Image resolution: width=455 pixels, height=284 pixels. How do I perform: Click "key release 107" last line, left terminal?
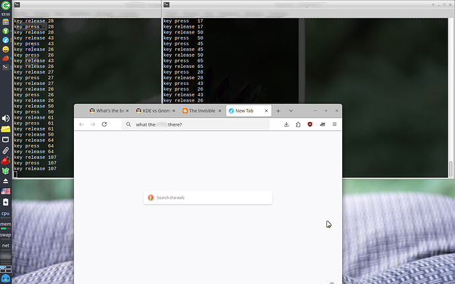[35, 169]
